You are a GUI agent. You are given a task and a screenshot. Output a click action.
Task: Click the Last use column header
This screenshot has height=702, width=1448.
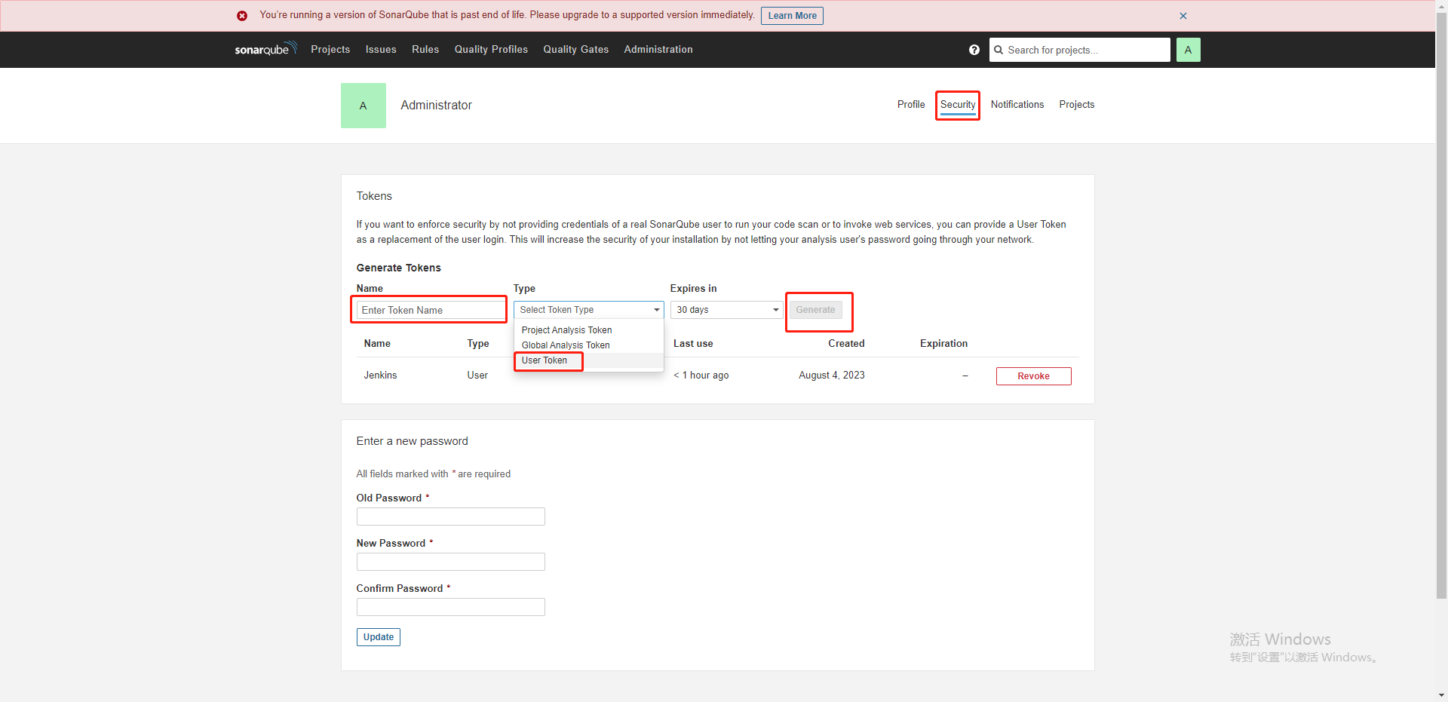(693, 343)
